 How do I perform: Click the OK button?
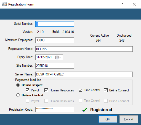[x=108, y=119]
